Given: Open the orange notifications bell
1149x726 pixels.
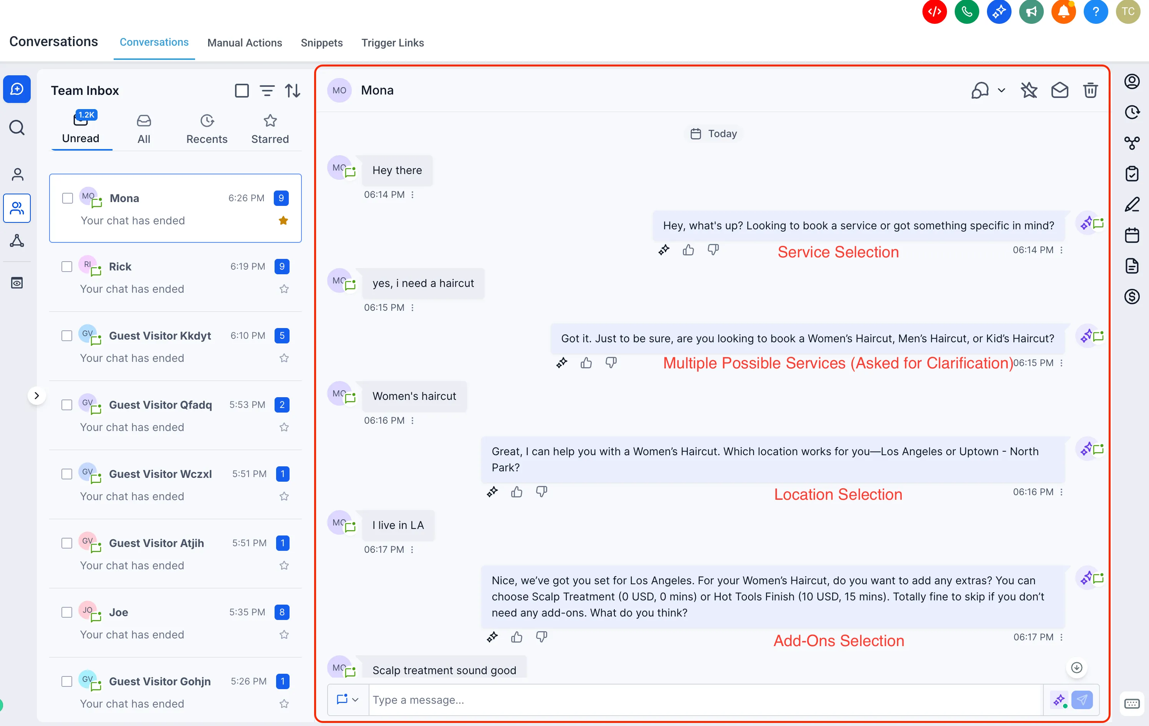Looking at the screenshot, I should pos(1064,12).
